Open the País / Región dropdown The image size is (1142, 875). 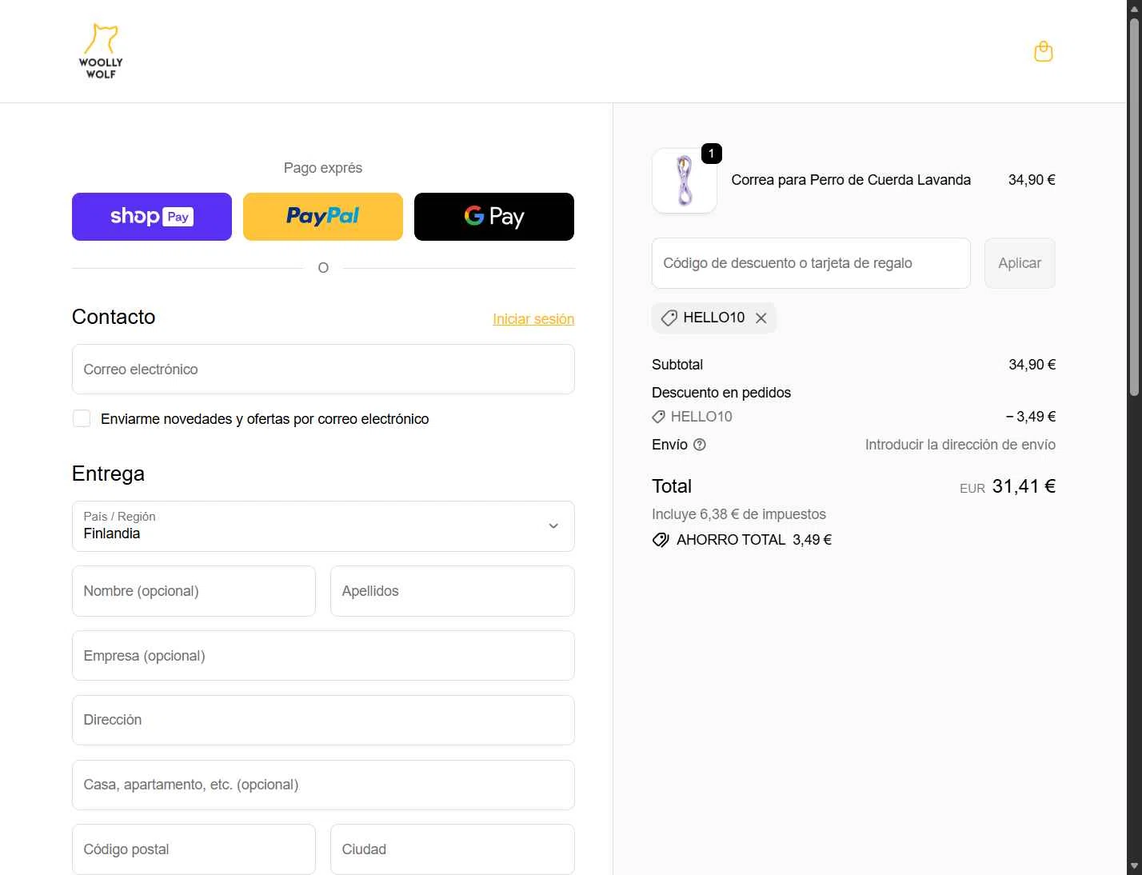[323, 526]
